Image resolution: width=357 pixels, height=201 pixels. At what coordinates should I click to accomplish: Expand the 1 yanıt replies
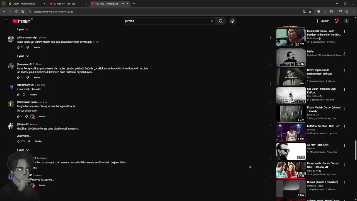point(23,29)
